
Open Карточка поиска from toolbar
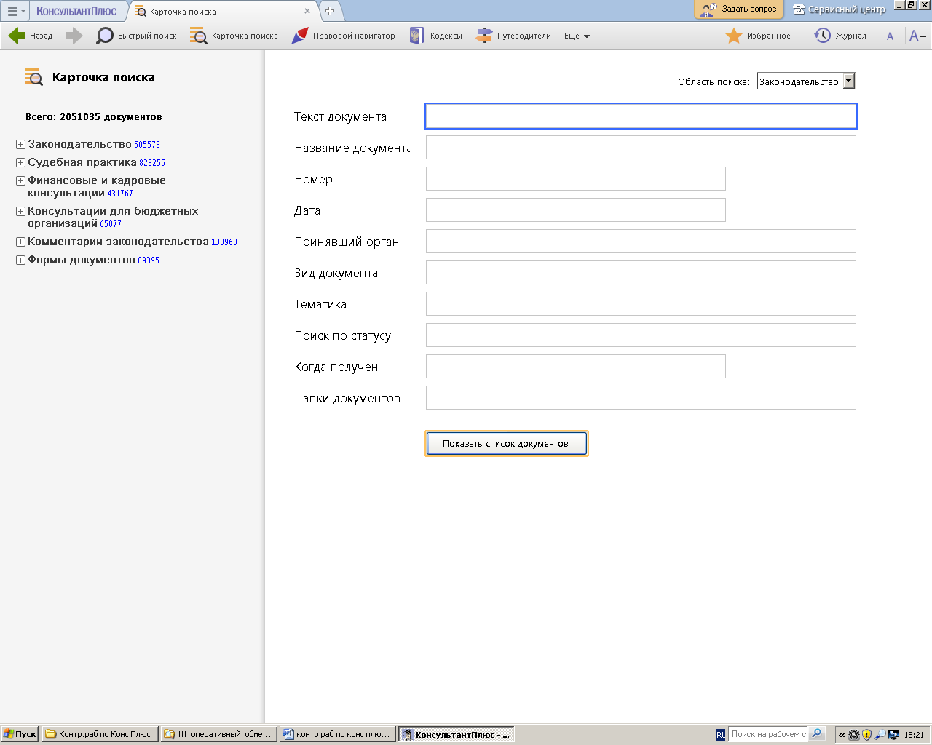click(234, 36)
